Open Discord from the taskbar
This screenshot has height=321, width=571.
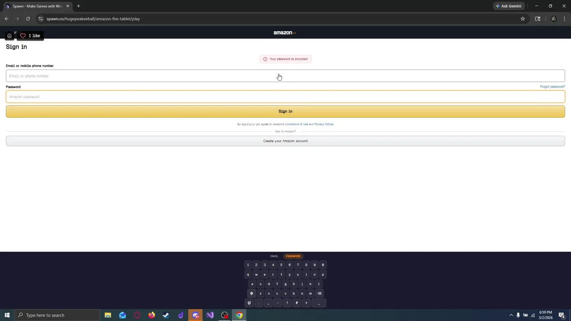tap(195, 315)
